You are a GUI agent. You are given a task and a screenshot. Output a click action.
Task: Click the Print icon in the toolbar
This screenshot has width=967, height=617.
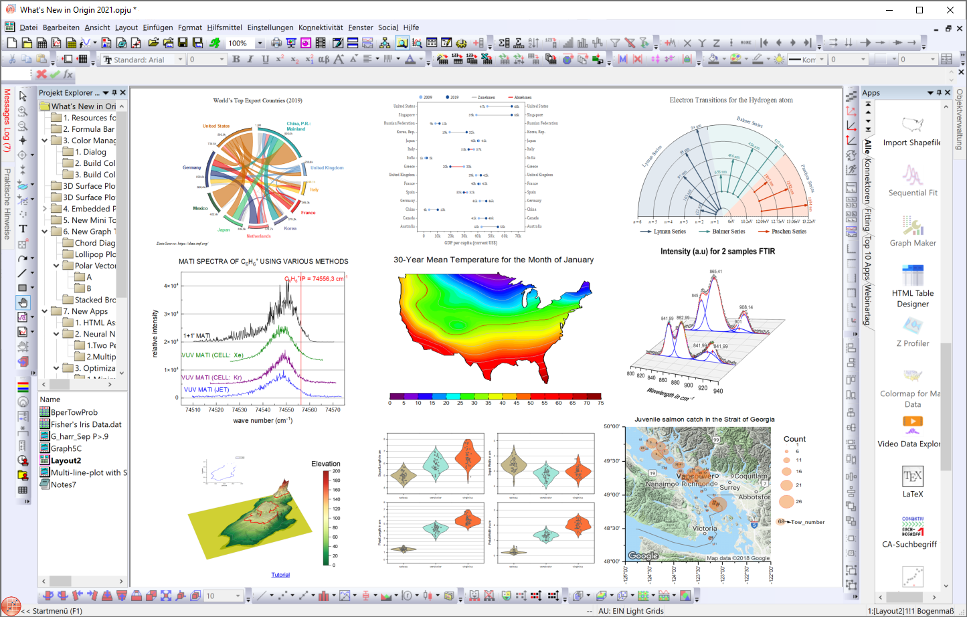click(x=276, y=41)
